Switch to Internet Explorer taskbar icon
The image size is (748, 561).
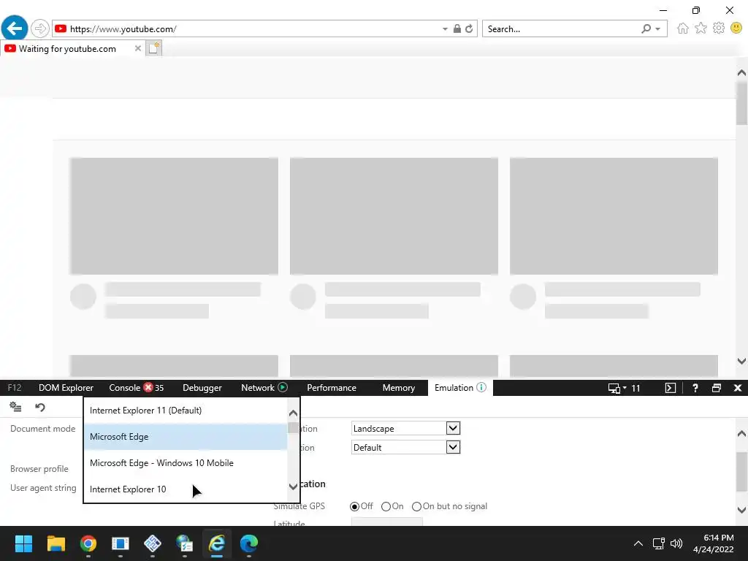216,543
